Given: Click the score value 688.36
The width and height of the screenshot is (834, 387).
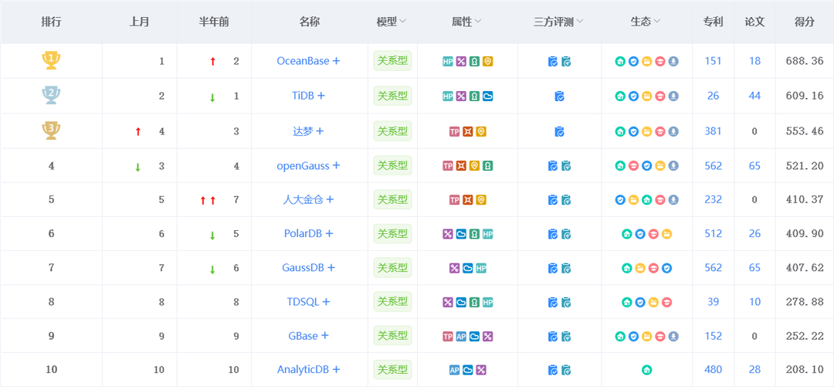Looking at the screenshot, I should (804, 61).
